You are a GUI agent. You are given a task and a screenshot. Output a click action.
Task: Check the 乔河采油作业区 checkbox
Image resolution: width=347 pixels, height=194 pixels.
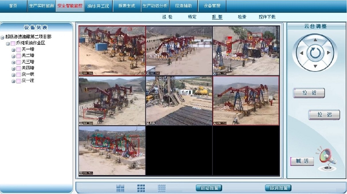13,44
